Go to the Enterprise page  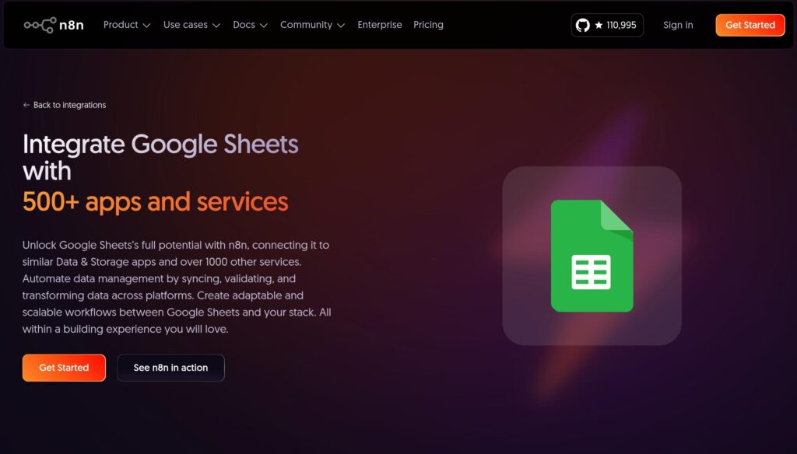380,25
